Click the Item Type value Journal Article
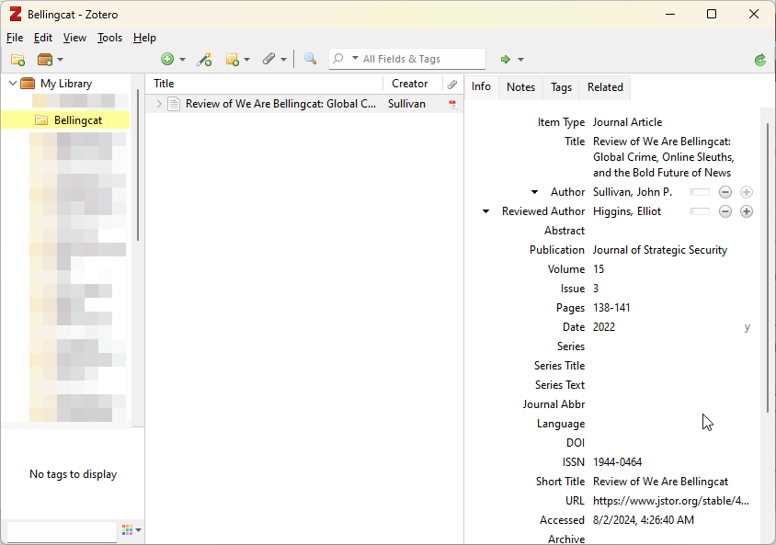776x545 pixels. click(x=627, y=122)
